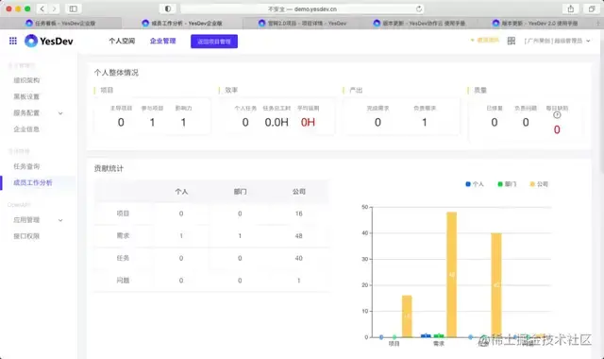The height and width of the screenshot is (359, 604).
Task: Open the Safari share button
Action: tap(570, 9)
